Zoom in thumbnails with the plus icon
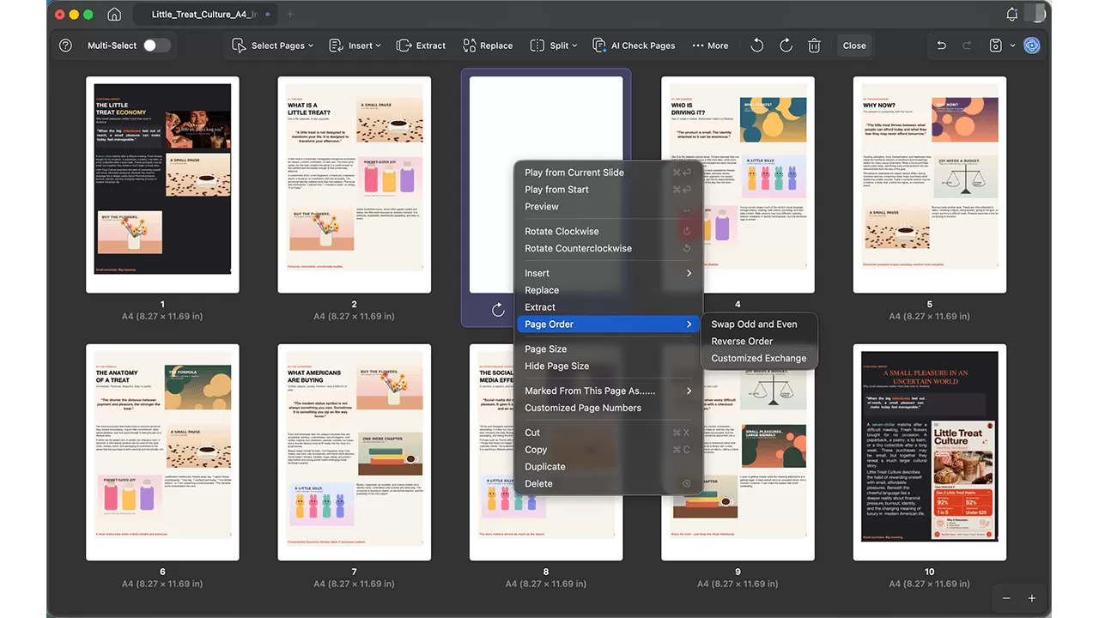The image size is (1099, 618). (x=1032, y=598)
